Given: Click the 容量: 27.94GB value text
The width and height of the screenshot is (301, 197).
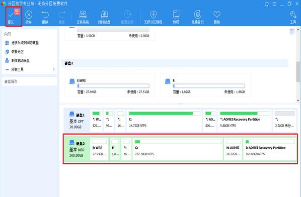Looking at the screenshot, I should (x=87, y=92).
